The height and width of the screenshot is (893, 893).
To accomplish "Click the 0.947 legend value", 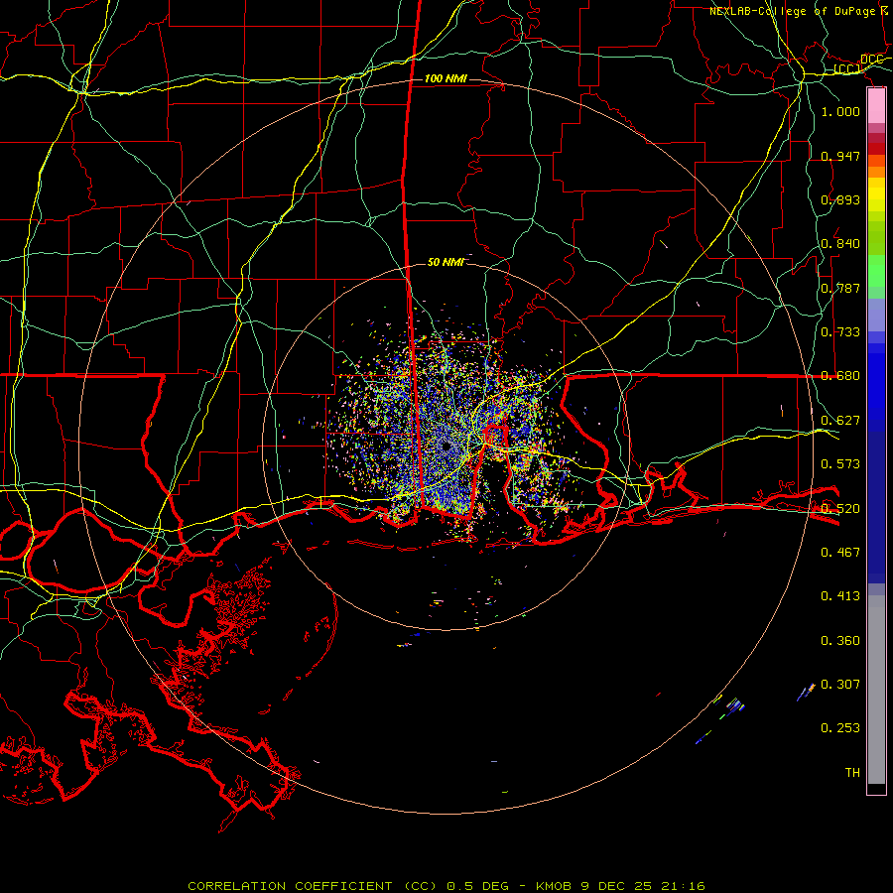I will (x=840, y=156).
